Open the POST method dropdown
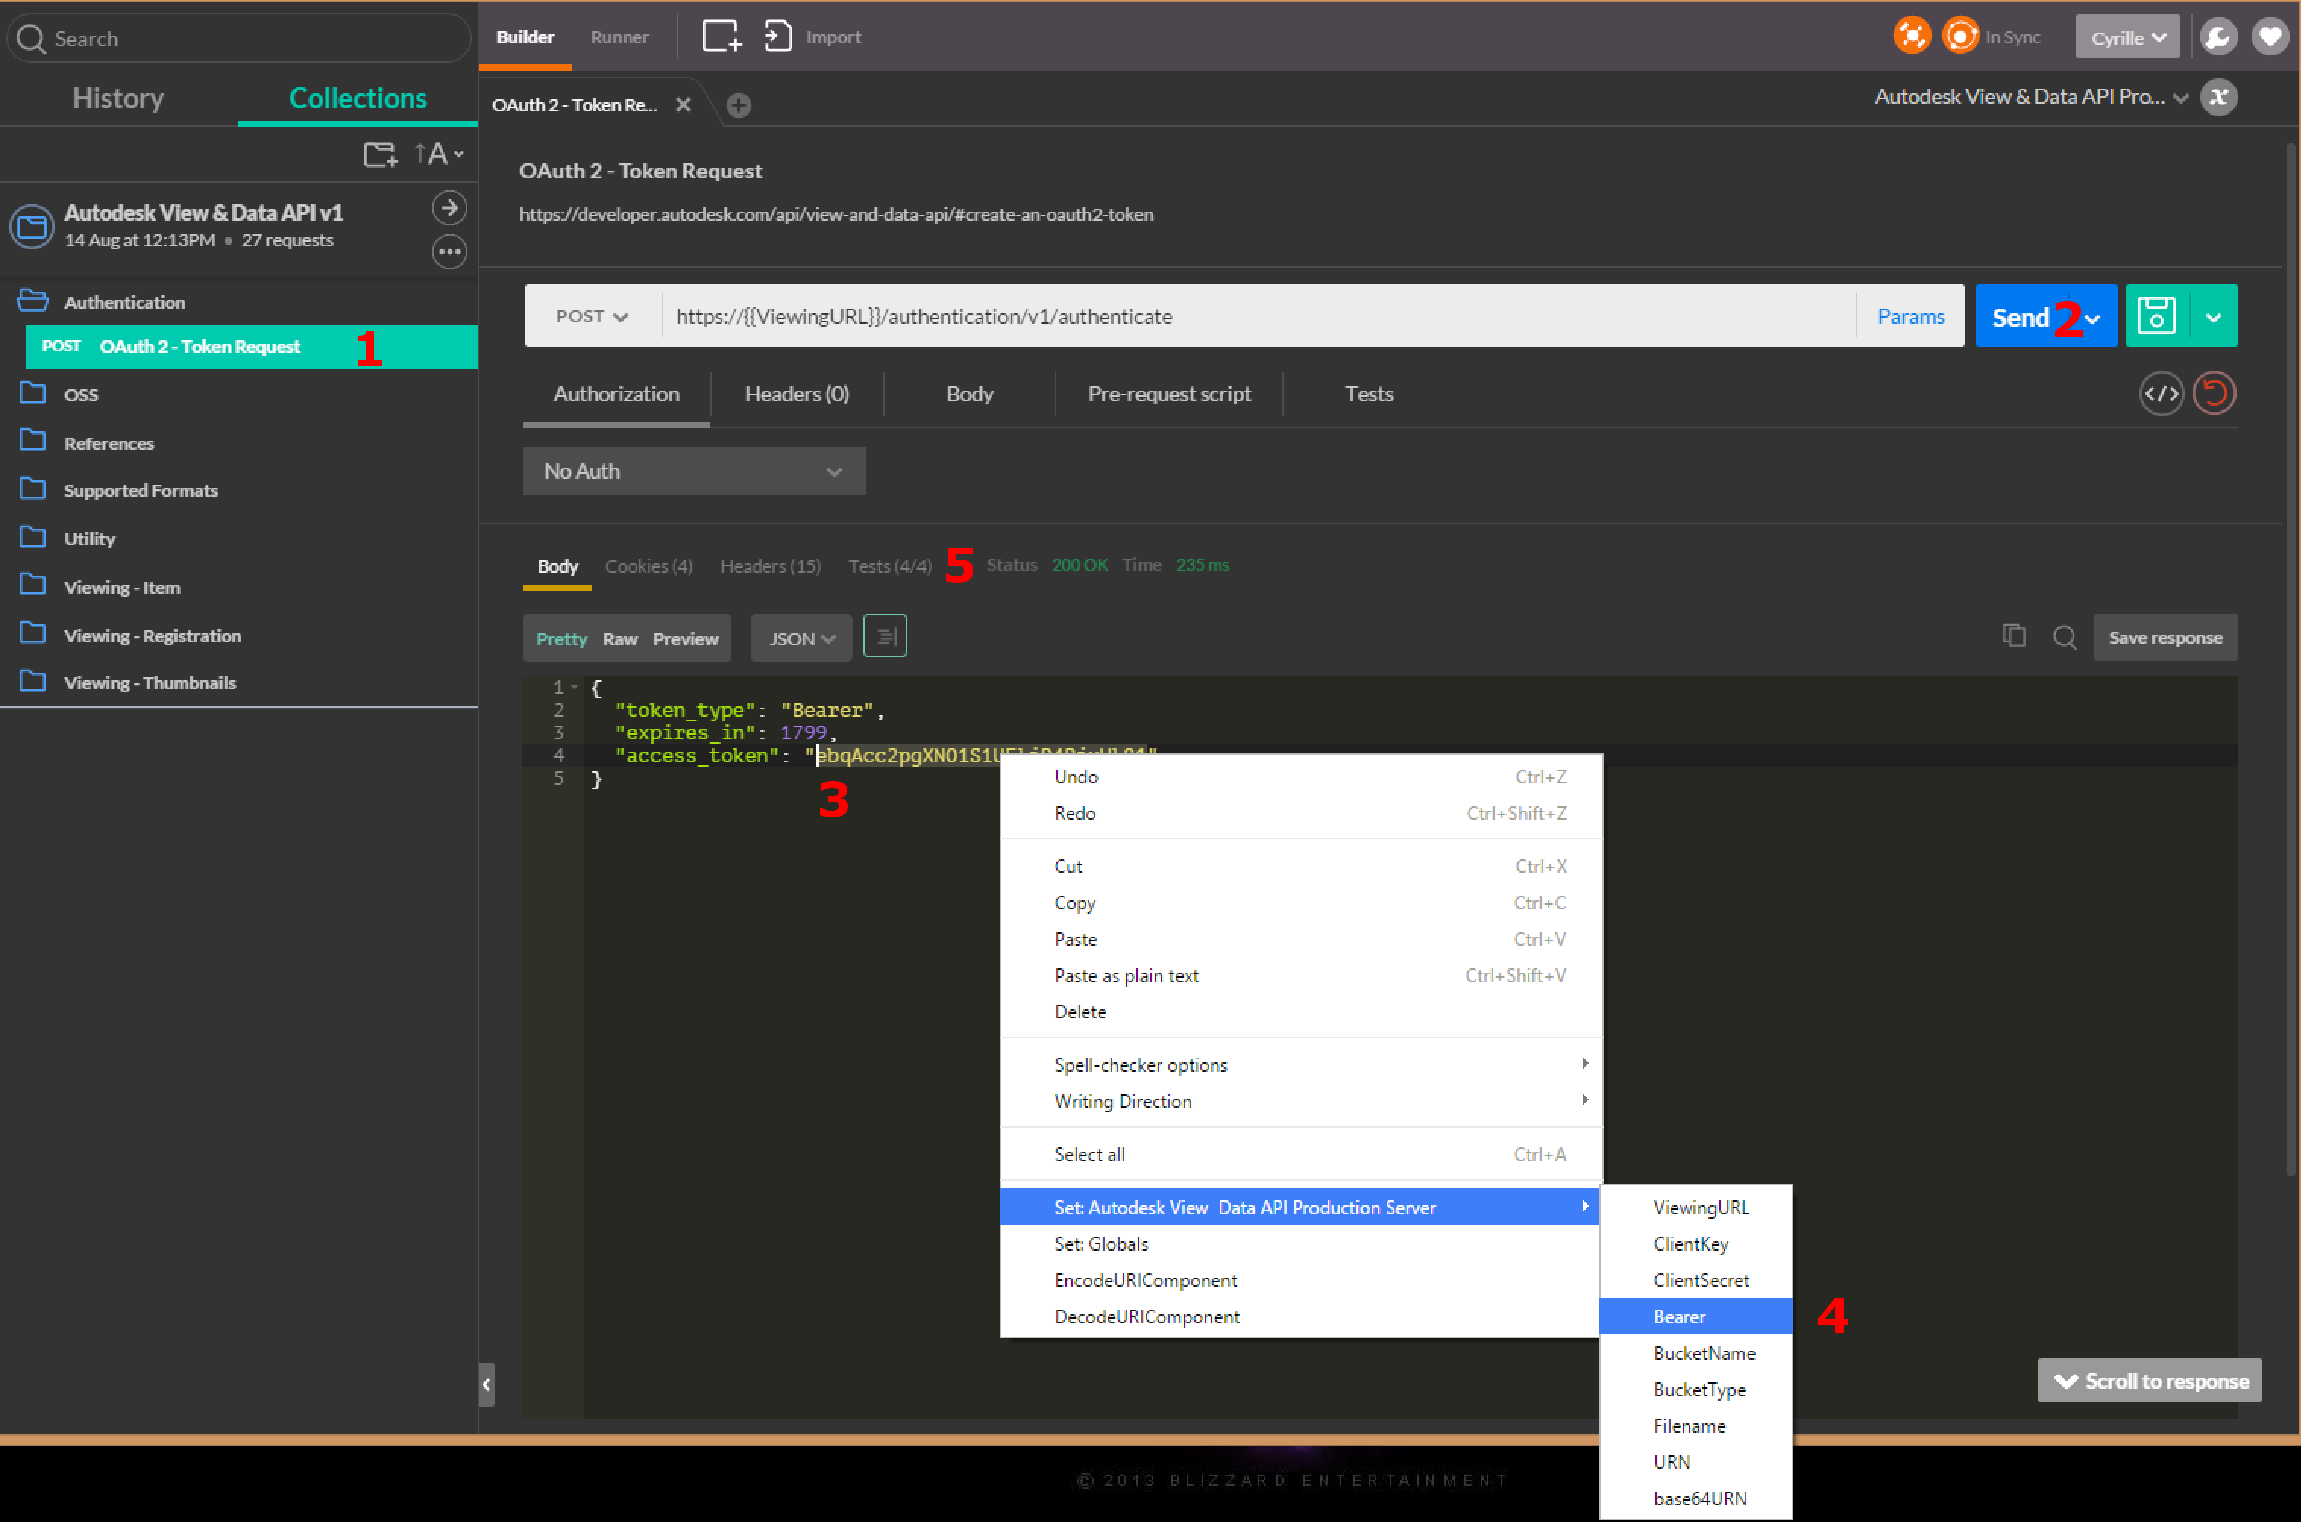Screen dimensions: 2301x1522 [591, 316]
